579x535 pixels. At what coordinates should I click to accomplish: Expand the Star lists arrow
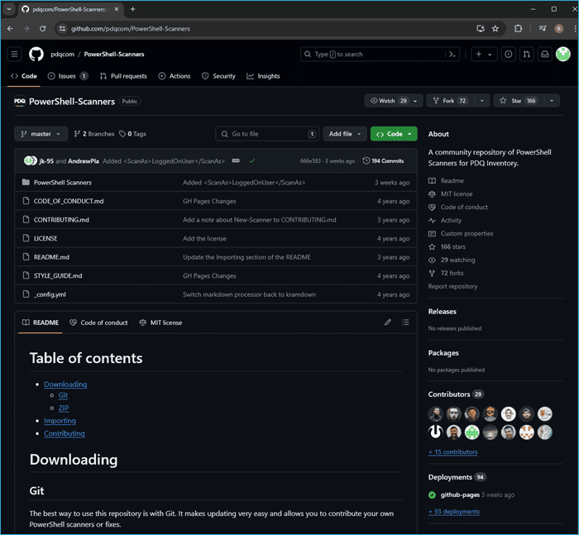pyautogui.click(x=552, y=101)
